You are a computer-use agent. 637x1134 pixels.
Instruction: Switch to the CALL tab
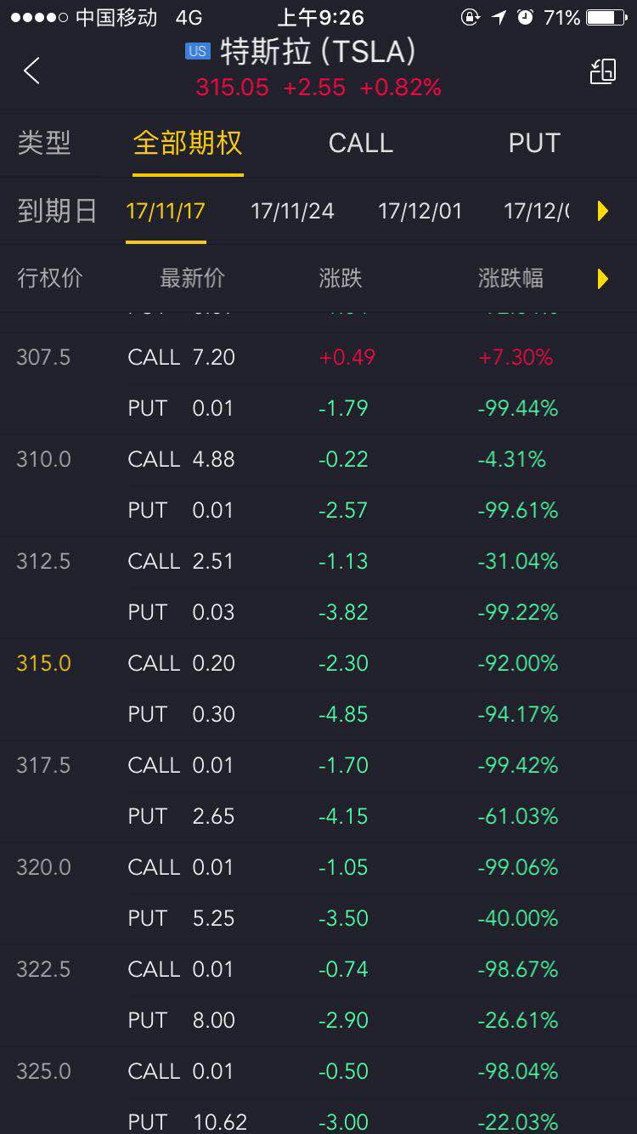[361, 143]
